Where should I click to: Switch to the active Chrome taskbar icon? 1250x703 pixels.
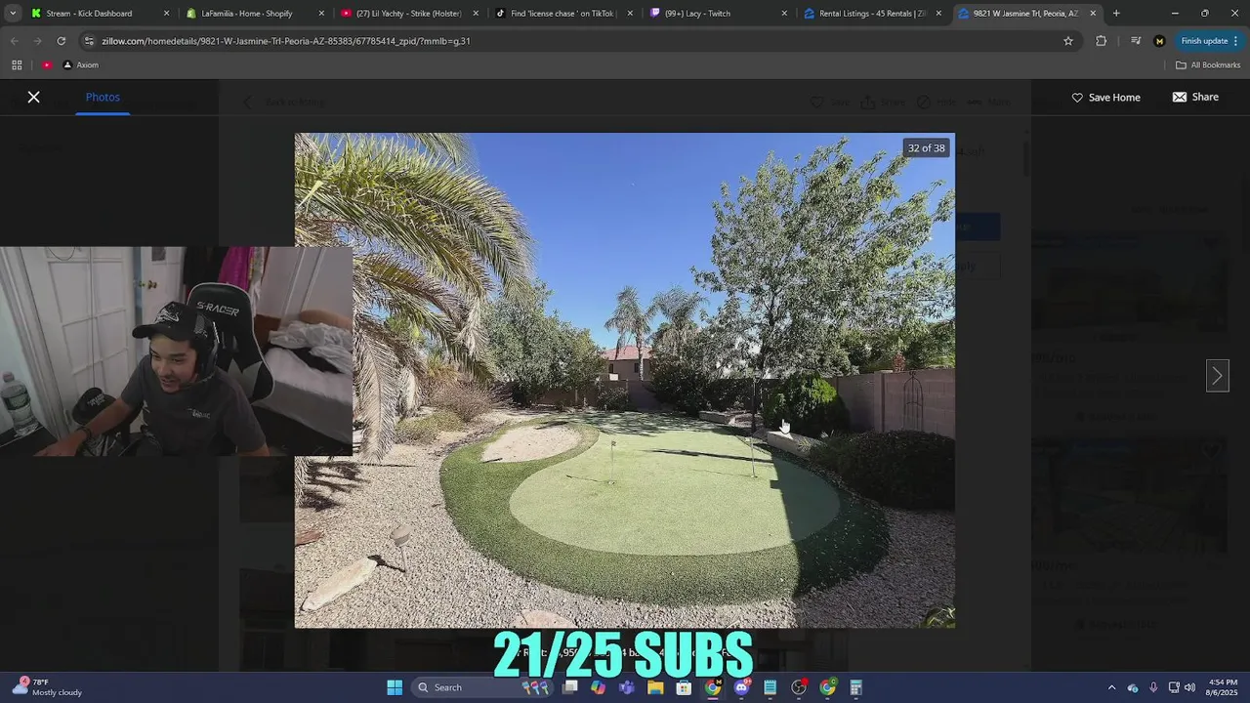pyautogui.click(x=713, y=687)
